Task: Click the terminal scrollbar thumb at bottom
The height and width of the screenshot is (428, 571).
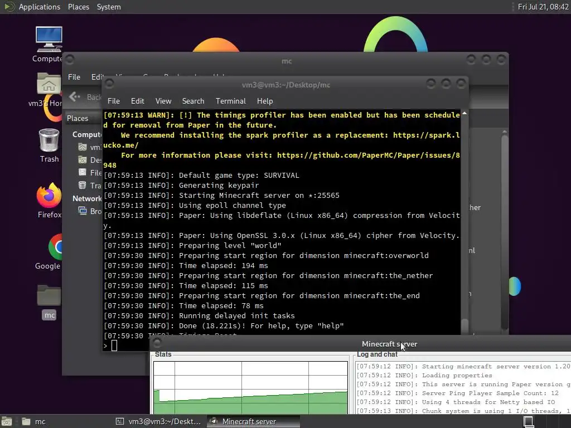Action: click(464, 327)
